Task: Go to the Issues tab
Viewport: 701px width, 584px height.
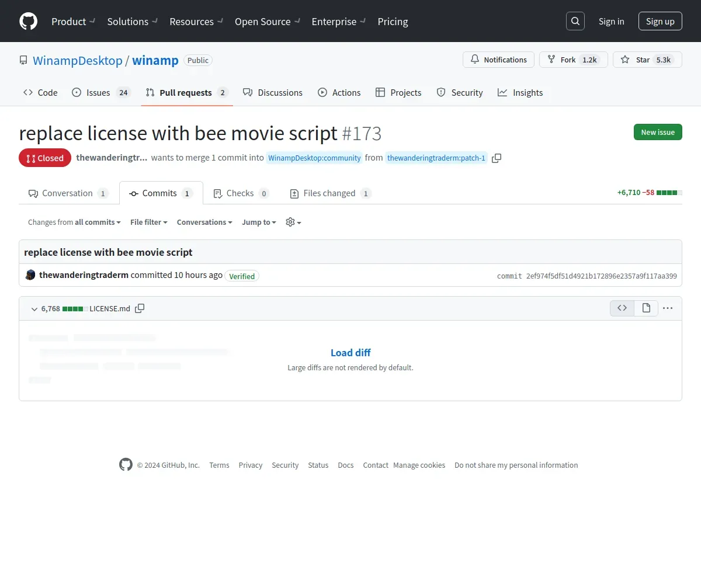Action: (102, 92)
